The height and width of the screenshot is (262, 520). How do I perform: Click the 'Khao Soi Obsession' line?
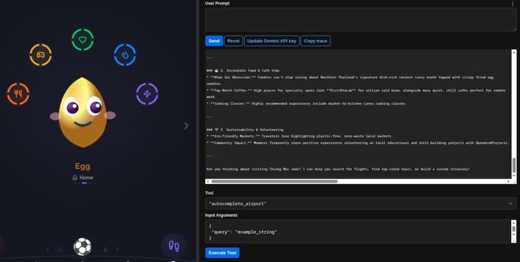350,80
